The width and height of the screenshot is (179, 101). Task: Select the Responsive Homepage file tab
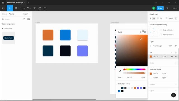point(15,3)
